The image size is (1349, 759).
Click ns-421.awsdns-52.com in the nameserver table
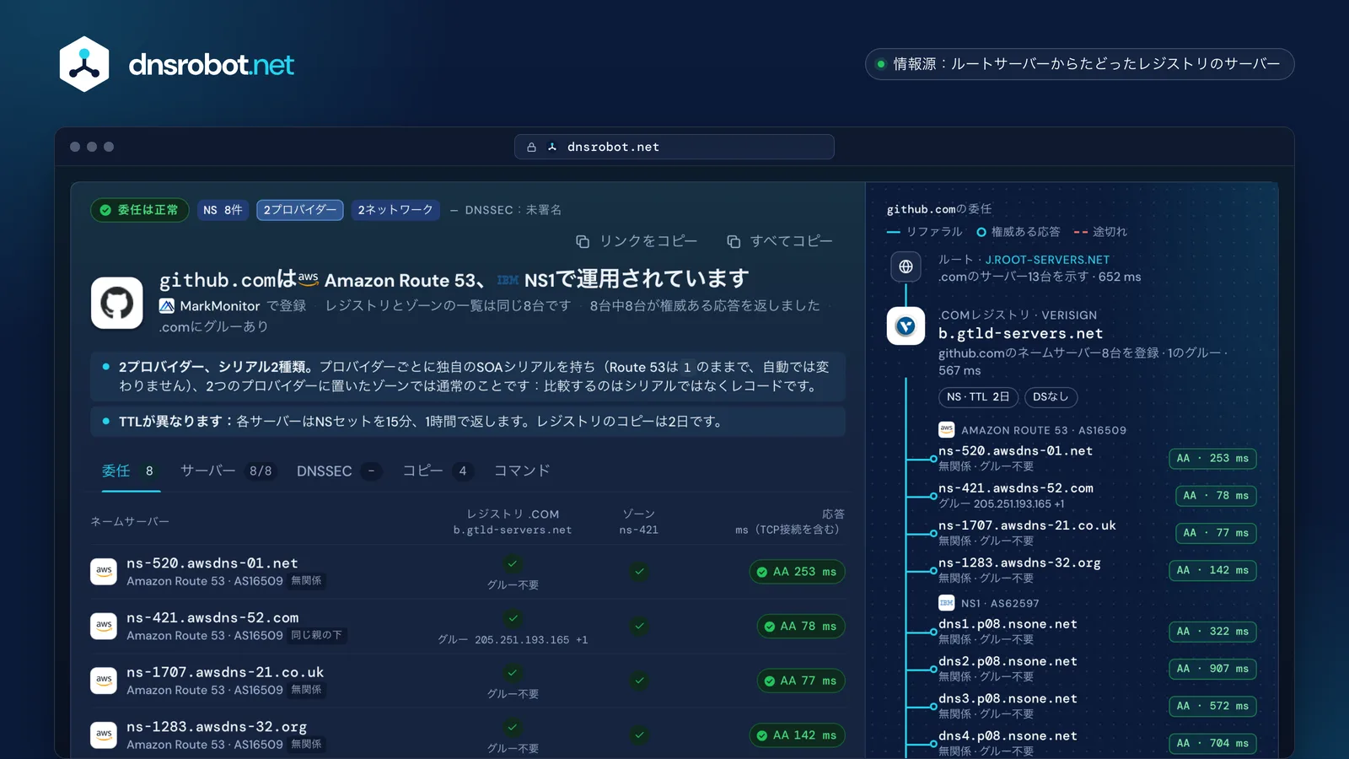(x=212, y=617)
